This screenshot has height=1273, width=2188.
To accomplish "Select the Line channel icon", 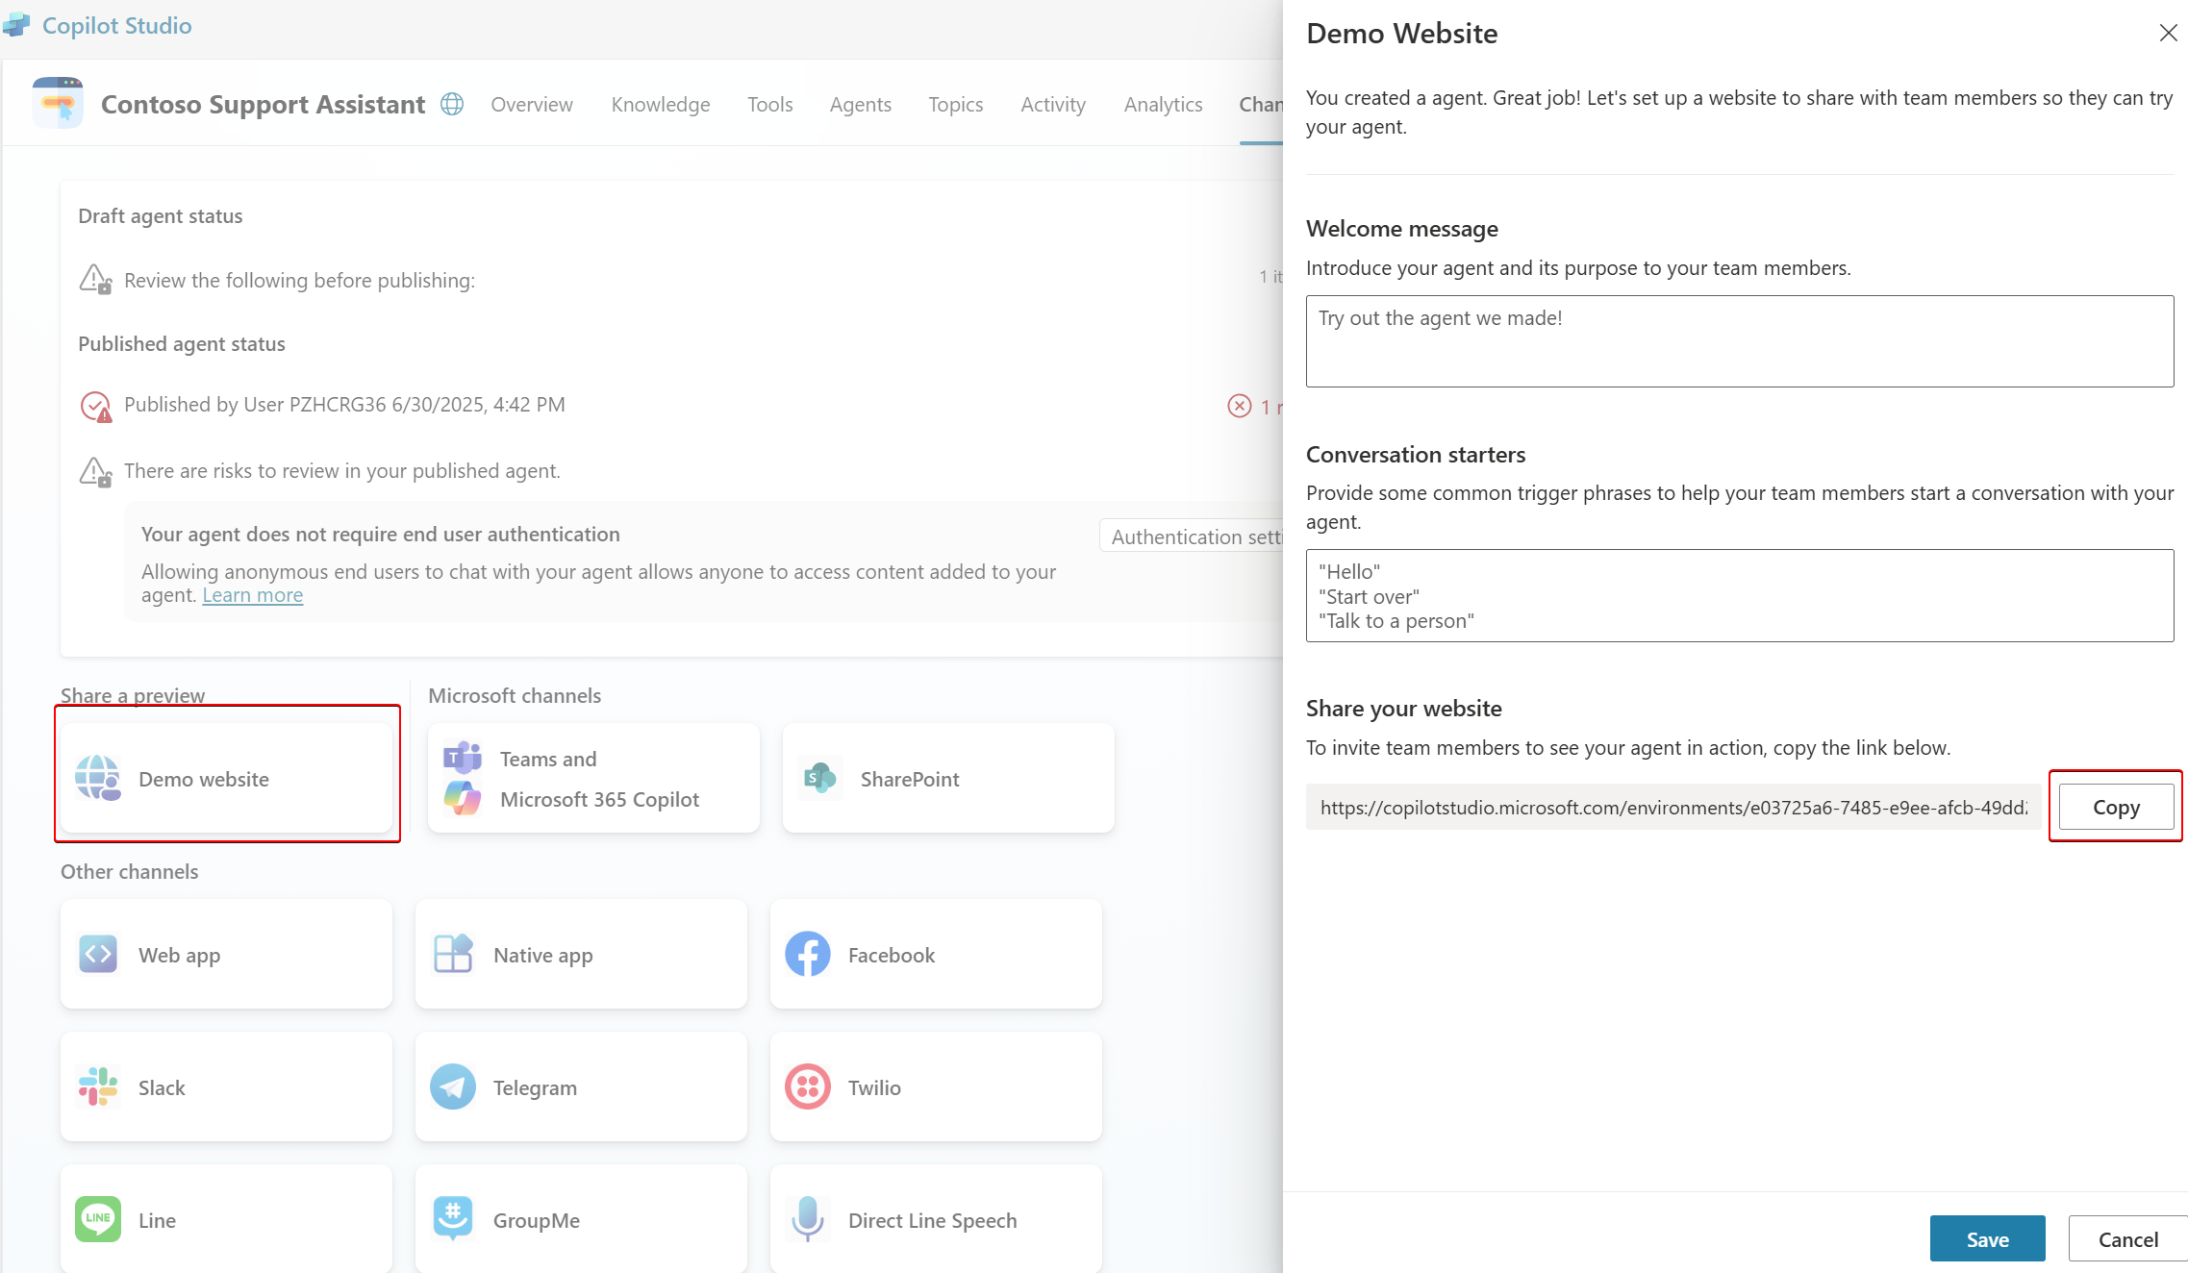I will 98,1218.
